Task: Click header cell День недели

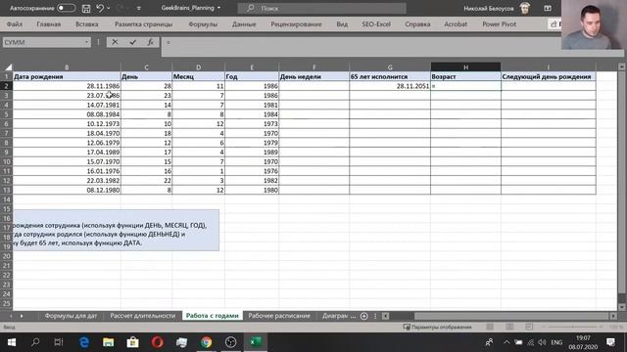Action: 313,76
